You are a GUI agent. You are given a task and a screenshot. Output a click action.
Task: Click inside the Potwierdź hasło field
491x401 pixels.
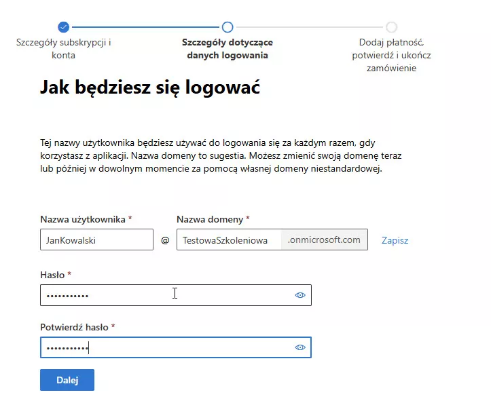163,347
